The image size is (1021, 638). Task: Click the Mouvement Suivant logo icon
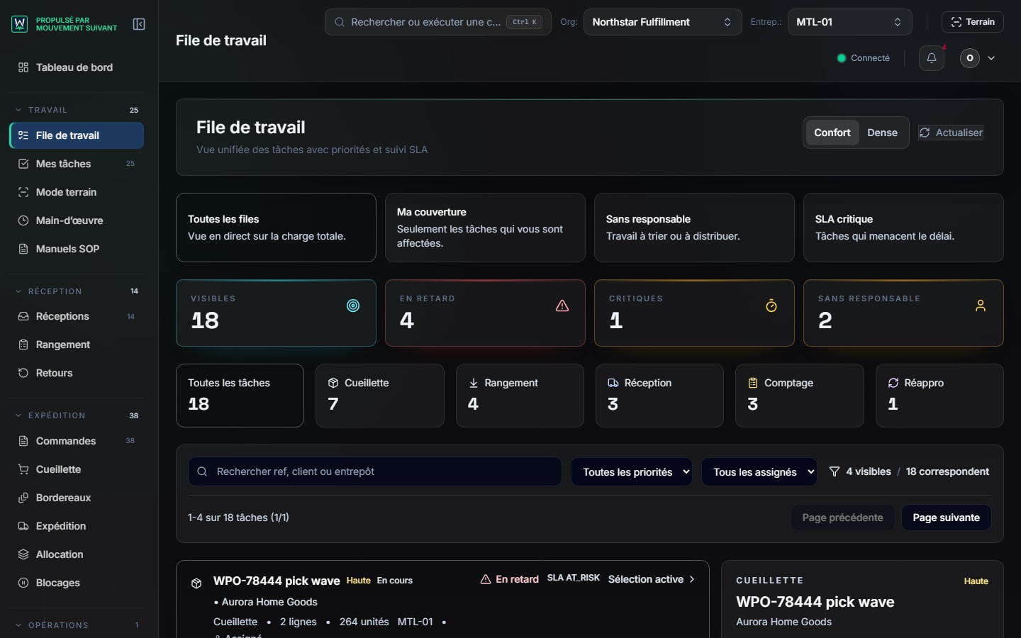20,24
